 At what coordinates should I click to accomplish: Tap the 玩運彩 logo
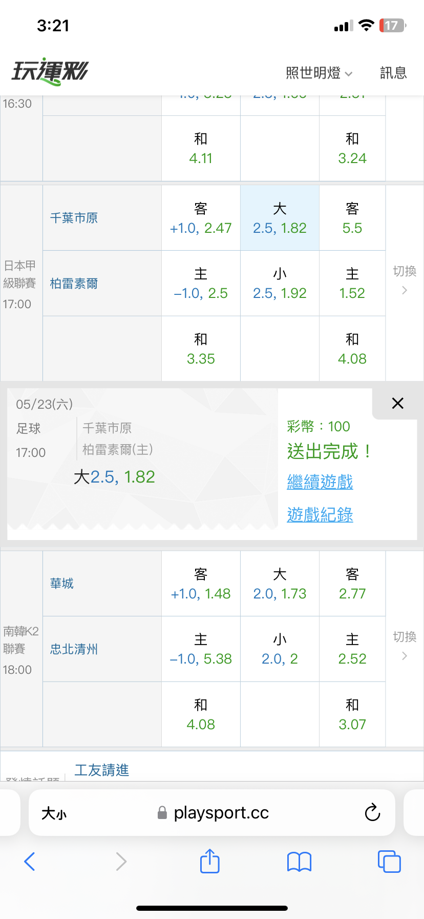(50, 71)
